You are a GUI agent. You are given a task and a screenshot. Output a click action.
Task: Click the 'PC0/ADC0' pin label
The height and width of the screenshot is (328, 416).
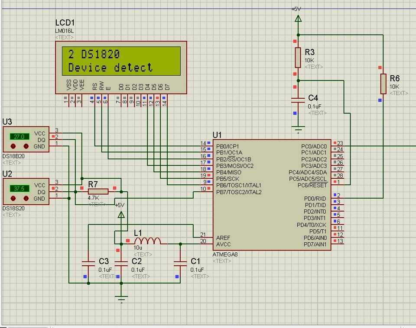[314, 146]
